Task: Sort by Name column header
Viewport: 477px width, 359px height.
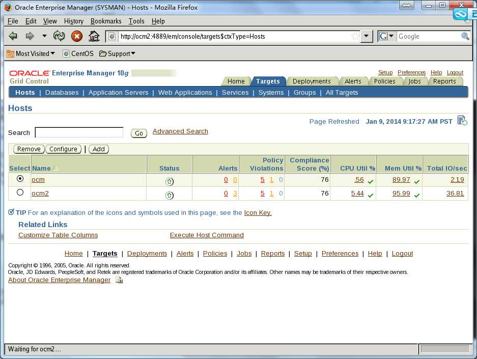Action: point(41,168)
